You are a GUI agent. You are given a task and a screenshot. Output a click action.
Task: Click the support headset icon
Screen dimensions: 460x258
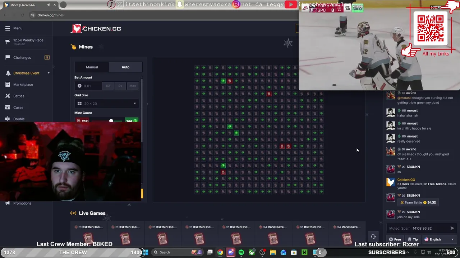pyautogui.click(x=373, y=236)
